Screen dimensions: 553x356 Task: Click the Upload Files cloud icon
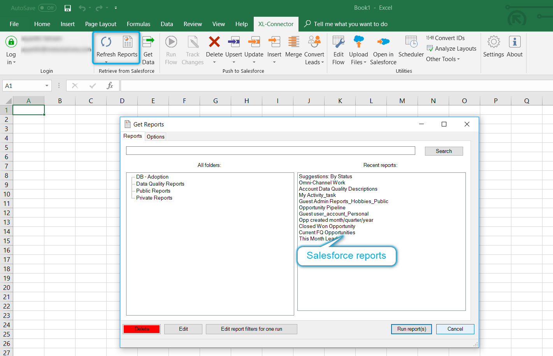pyautogui.click(x=358, y=42)
